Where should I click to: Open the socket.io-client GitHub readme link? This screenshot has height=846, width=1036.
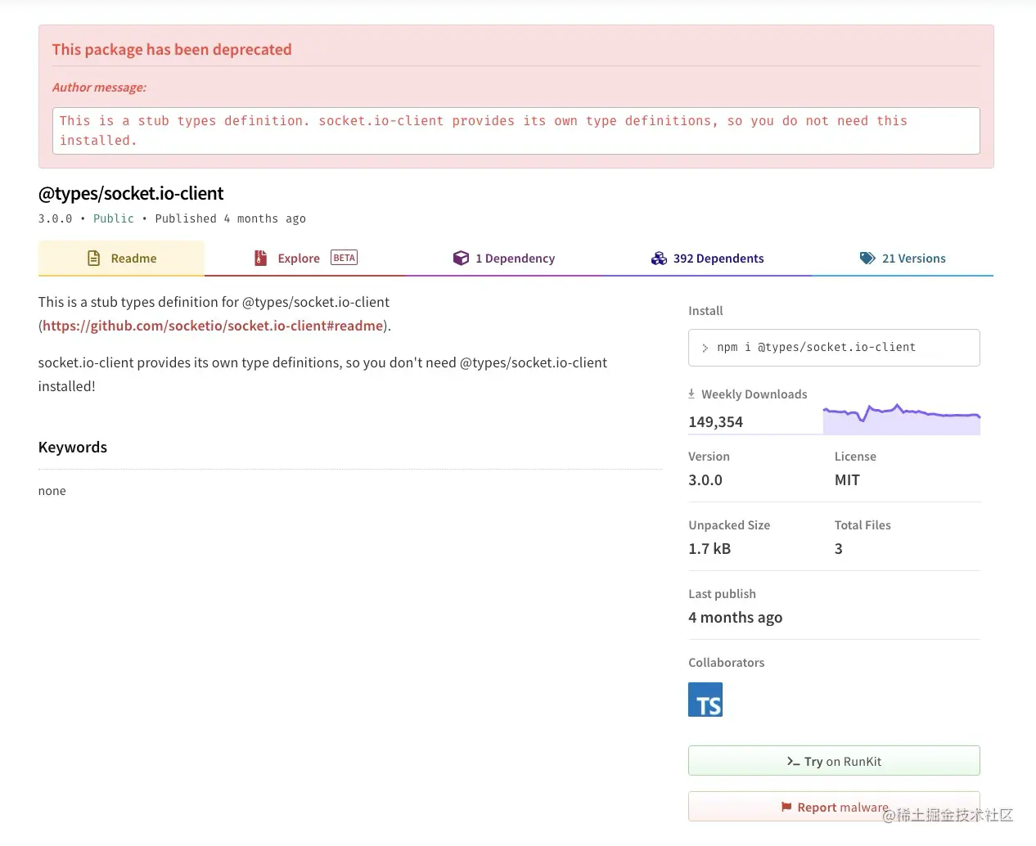click(x=213, y=326)
